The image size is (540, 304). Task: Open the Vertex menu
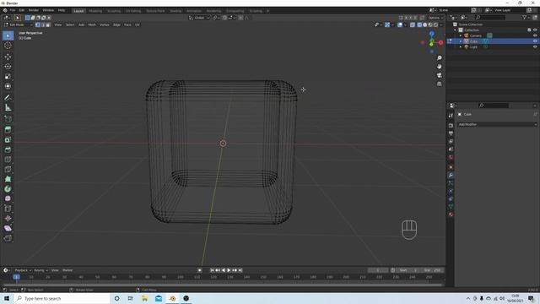[105, 24]
